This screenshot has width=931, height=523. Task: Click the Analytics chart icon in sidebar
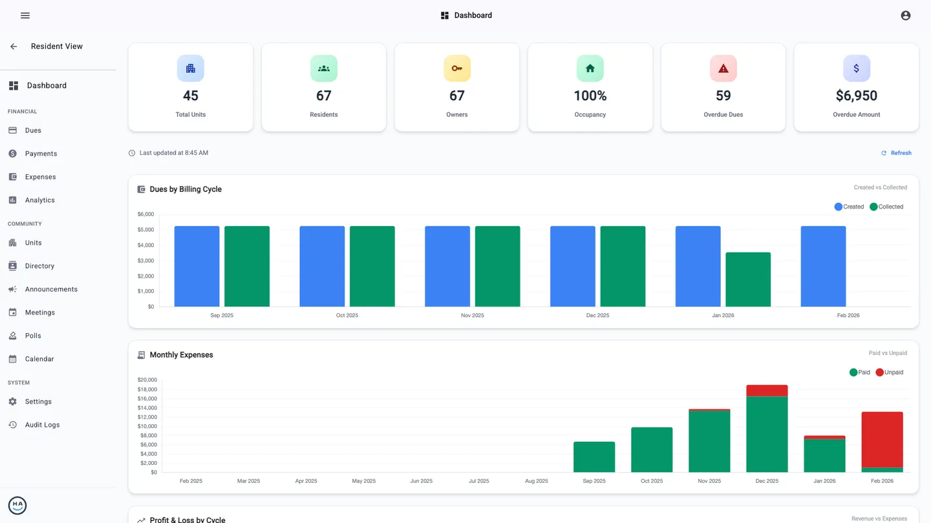[12, 200]
